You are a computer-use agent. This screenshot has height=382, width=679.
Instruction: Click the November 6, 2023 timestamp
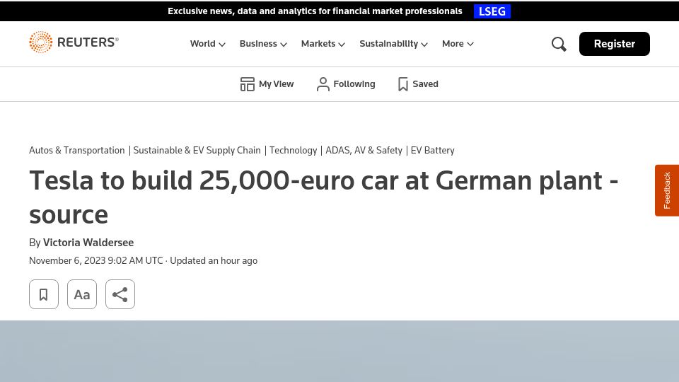96,261
